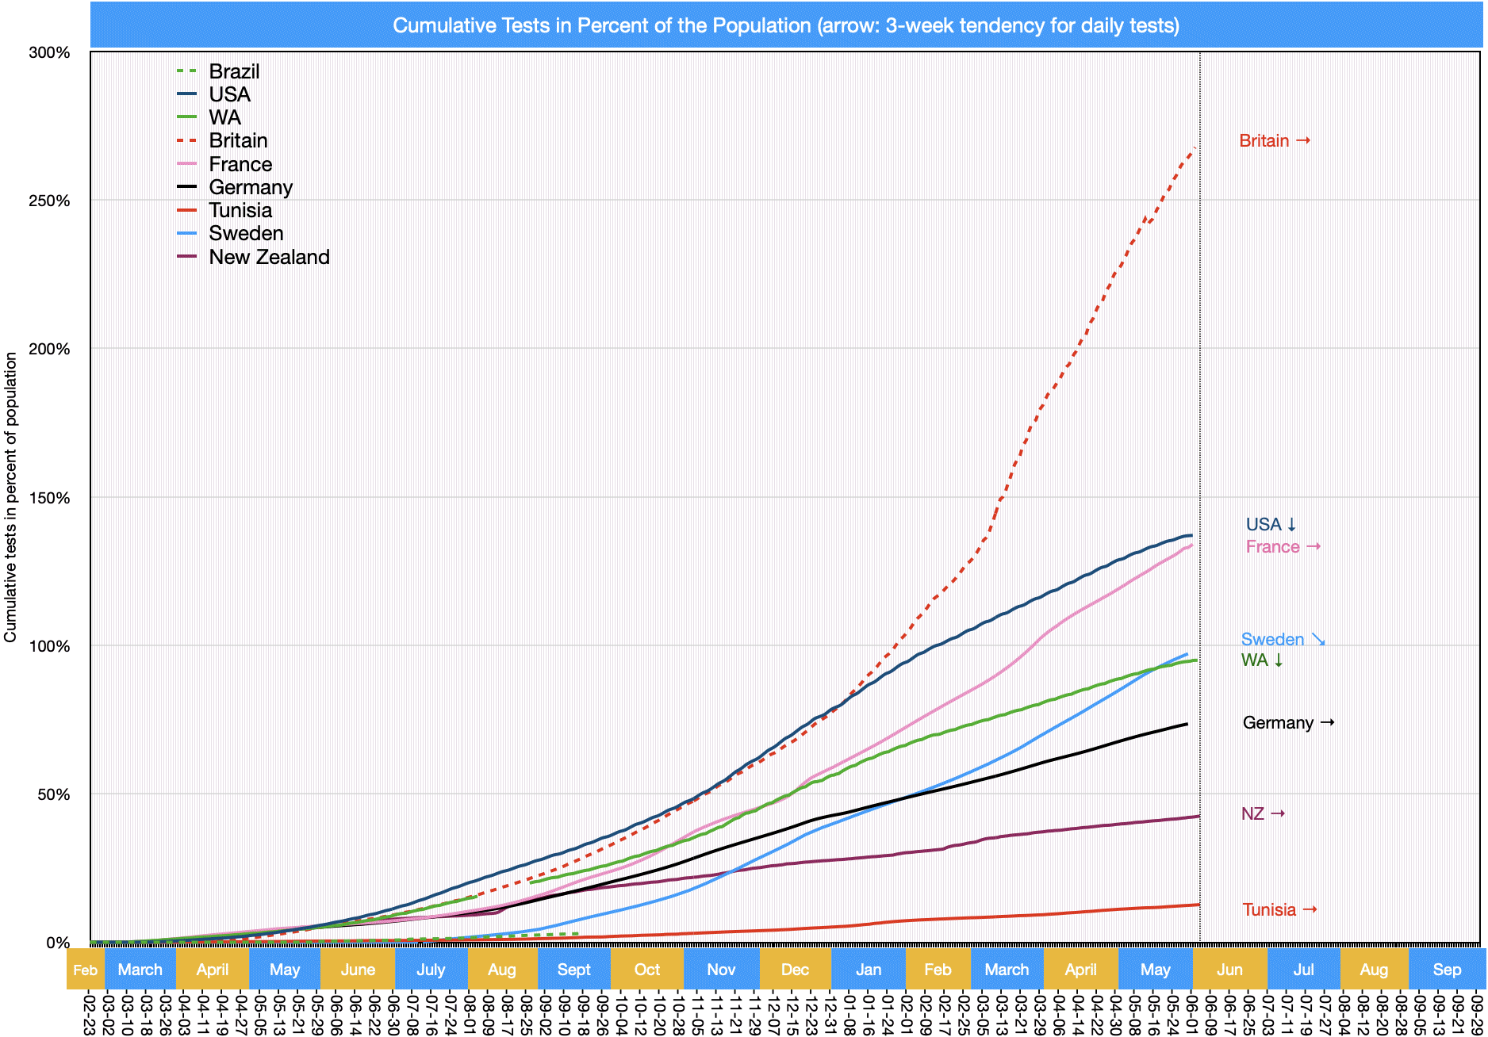Click the Germany line swatch in the legend
This screenshot has width=1488, height=1037.
[186, 188]
